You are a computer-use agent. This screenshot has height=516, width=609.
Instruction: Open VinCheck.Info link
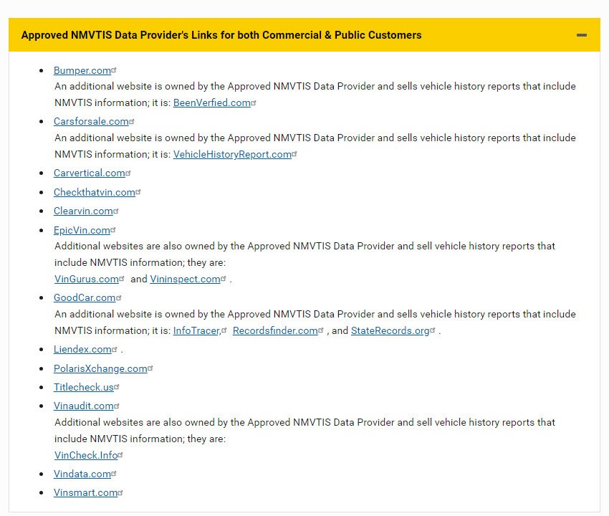point(86,456)
